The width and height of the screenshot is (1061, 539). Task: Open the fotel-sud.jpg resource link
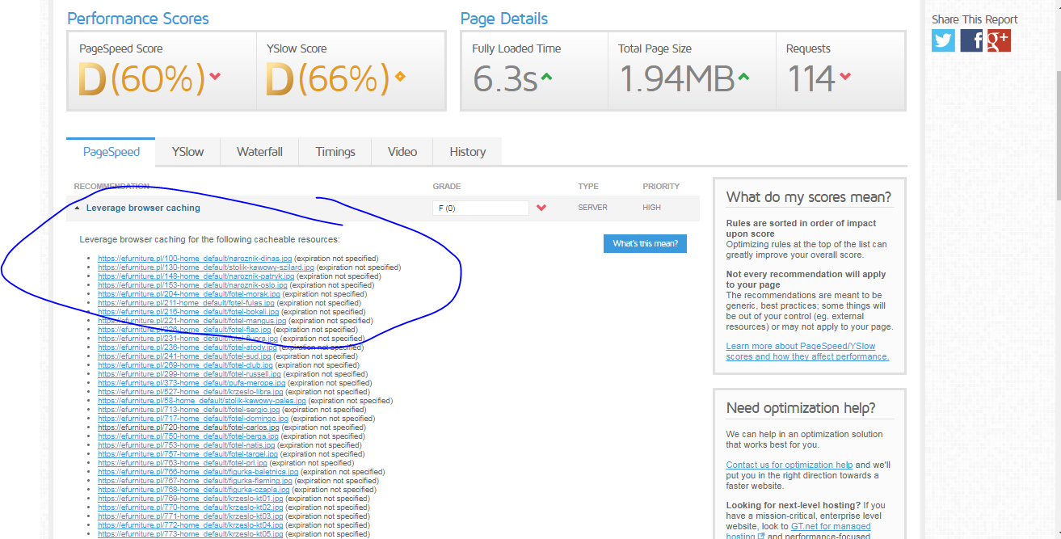184,356
